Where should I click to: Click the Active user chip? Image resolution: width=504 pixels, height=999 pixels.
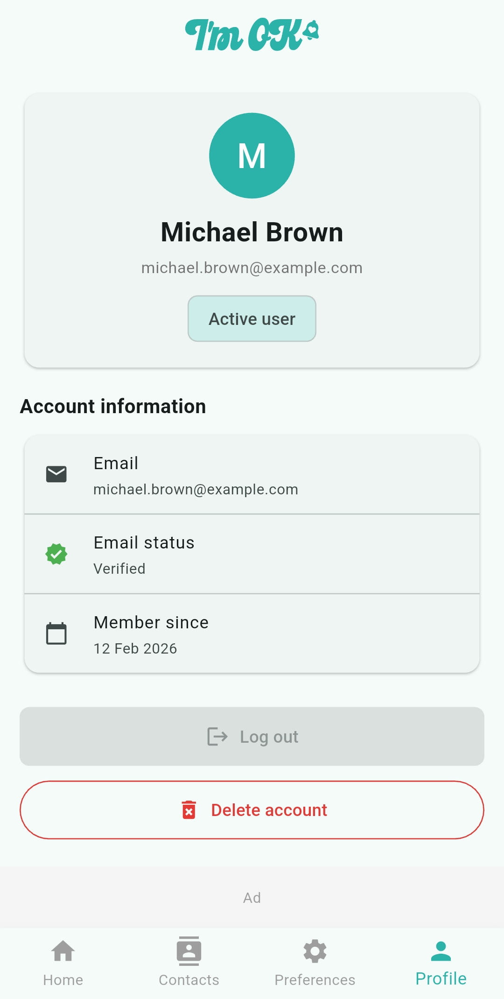point(252,319)
